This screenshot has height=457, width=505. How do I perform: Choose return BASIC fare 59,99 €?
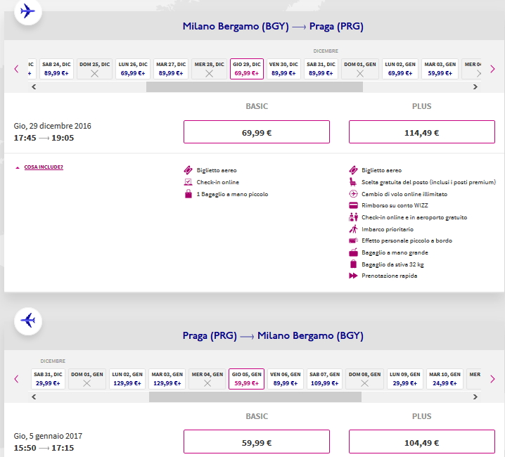(256, 443)
